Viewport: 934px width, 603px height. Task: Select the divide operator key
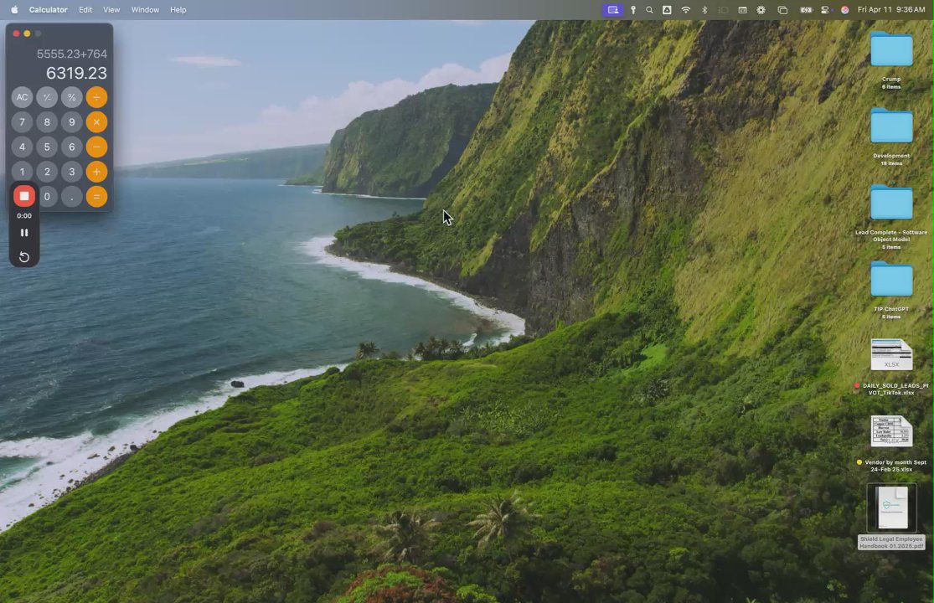click(96, 97)
